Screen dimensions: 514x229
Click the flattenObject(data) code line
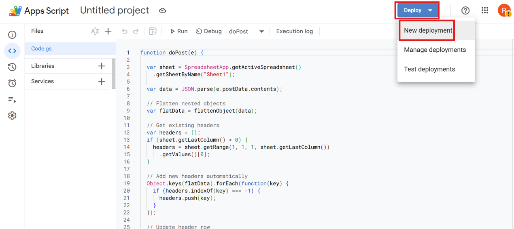(x=202, y=111)
